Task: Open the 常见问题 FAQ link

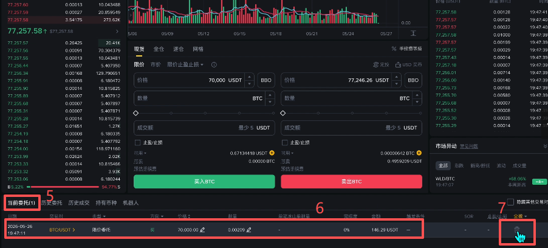Action: click(468, 146)
